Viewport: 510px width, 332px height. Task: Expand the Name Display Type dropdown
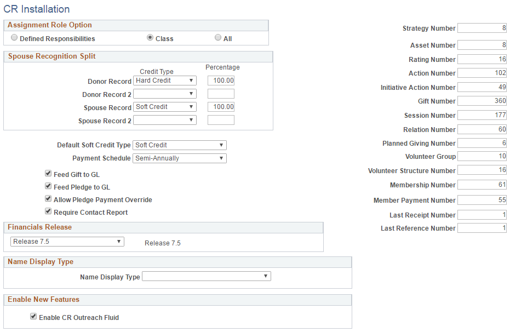[206, 276]
